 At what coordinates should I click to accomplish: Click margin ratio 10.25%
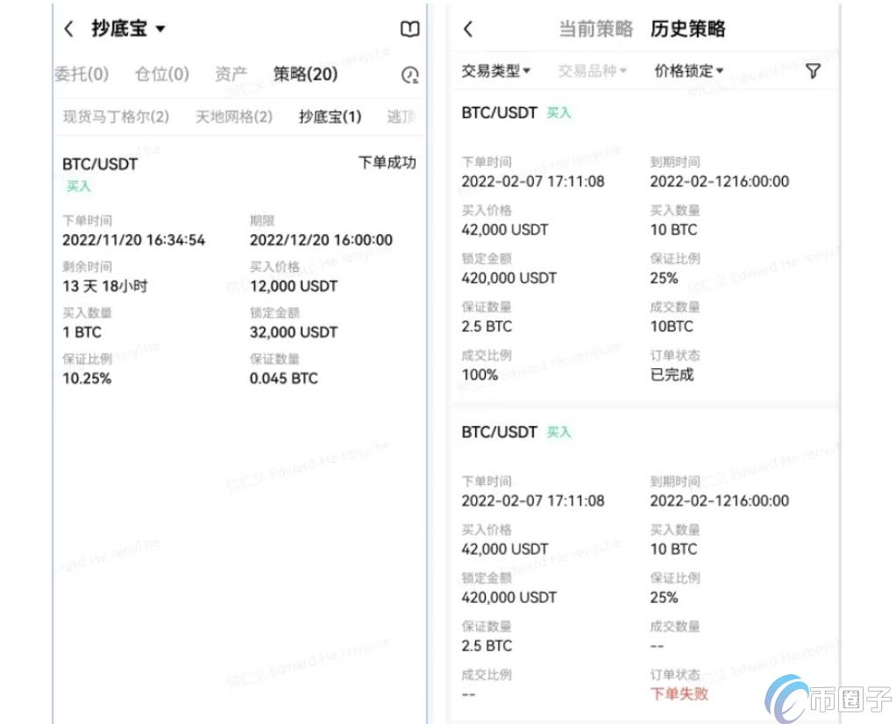87,379
